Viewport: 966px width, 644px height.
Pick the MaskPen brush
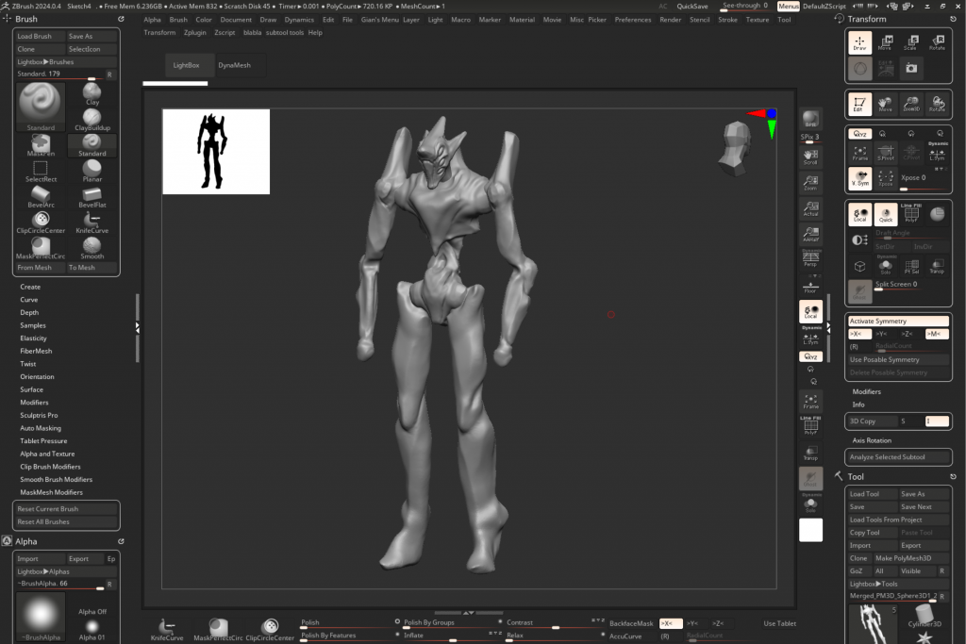[x=41, y=145]
